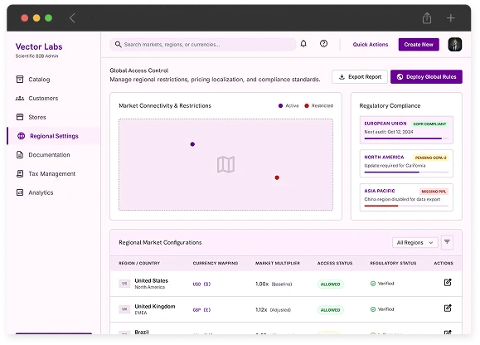Click Deploy Global Rules button

[426, 77]
